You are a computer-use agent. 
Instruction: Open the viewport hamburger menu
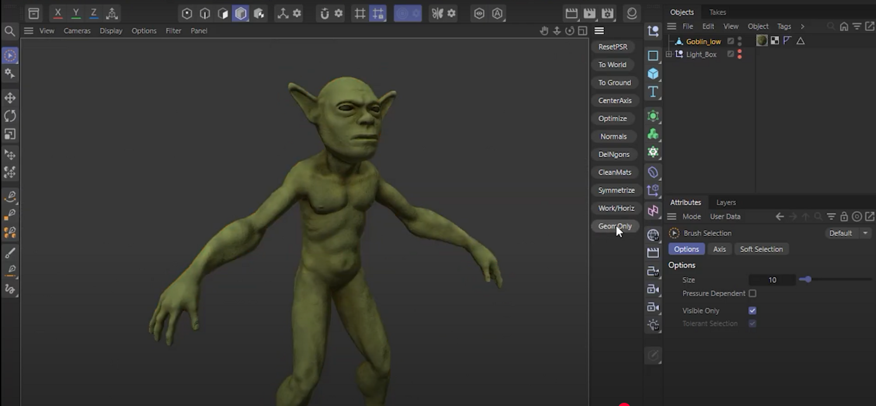(28, 31)
